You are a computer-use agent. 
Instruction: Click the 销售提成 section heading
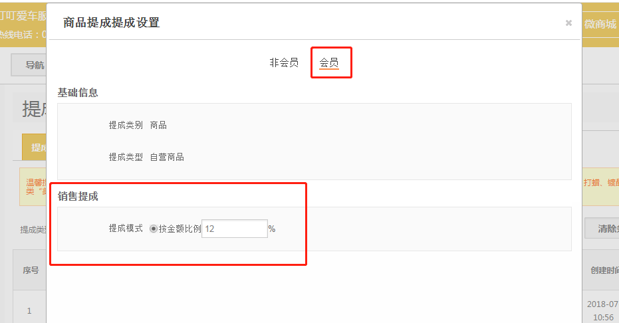tap(78, 196)
